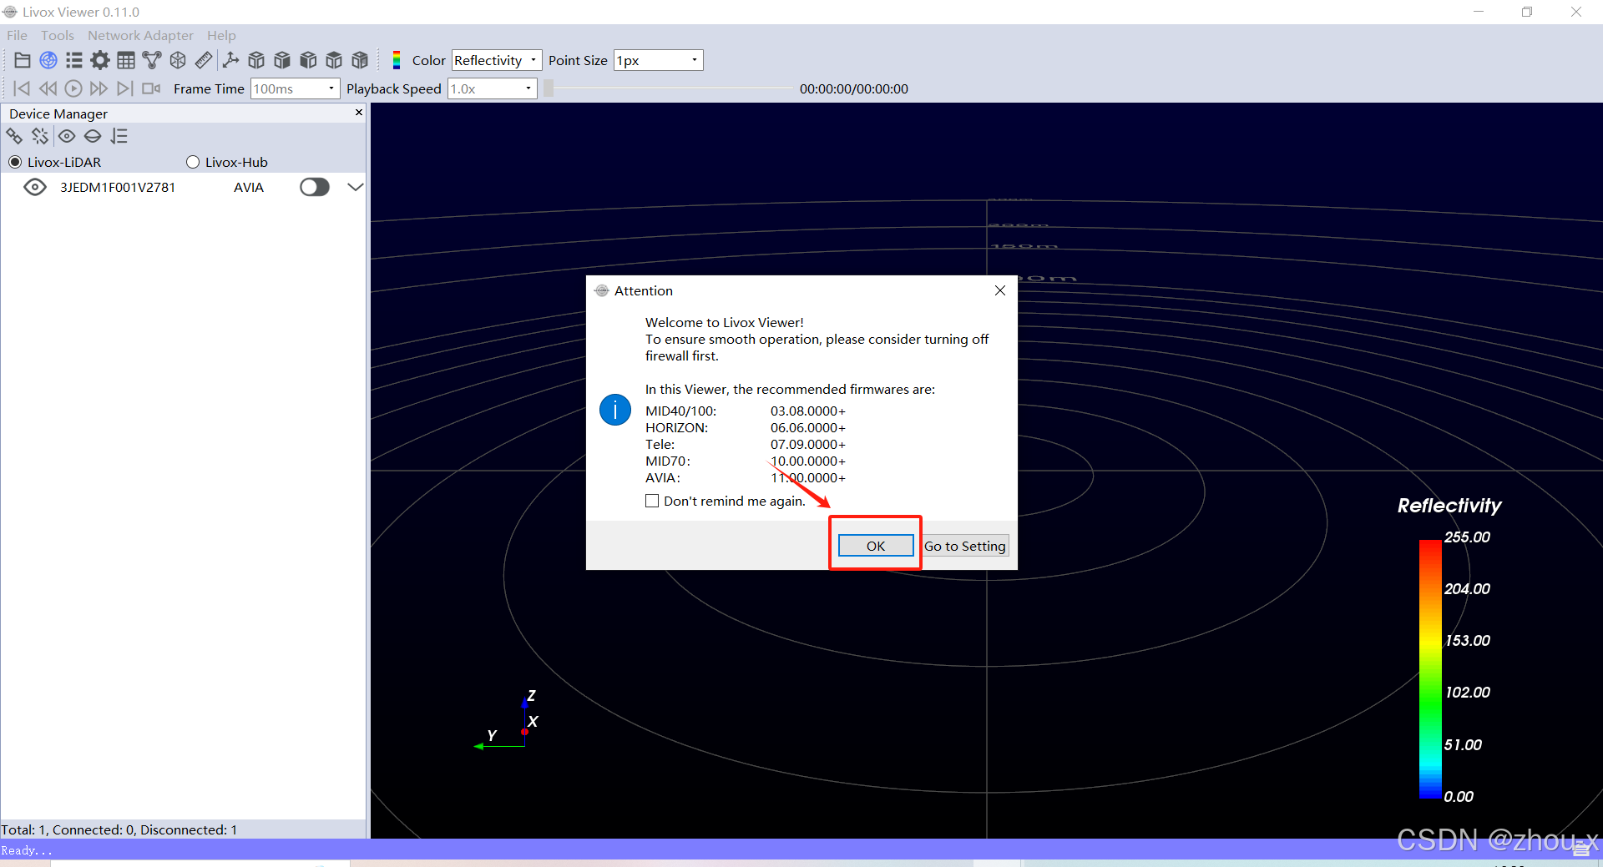
Task: Jump to first frame playback button
Action: [x=23, y=88]
